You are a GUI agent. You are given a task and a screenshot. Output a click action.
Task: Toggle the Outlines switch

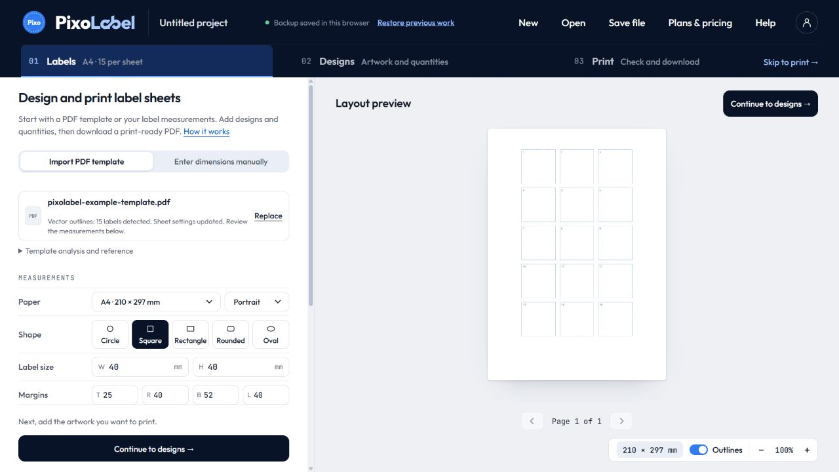[699, 450]
